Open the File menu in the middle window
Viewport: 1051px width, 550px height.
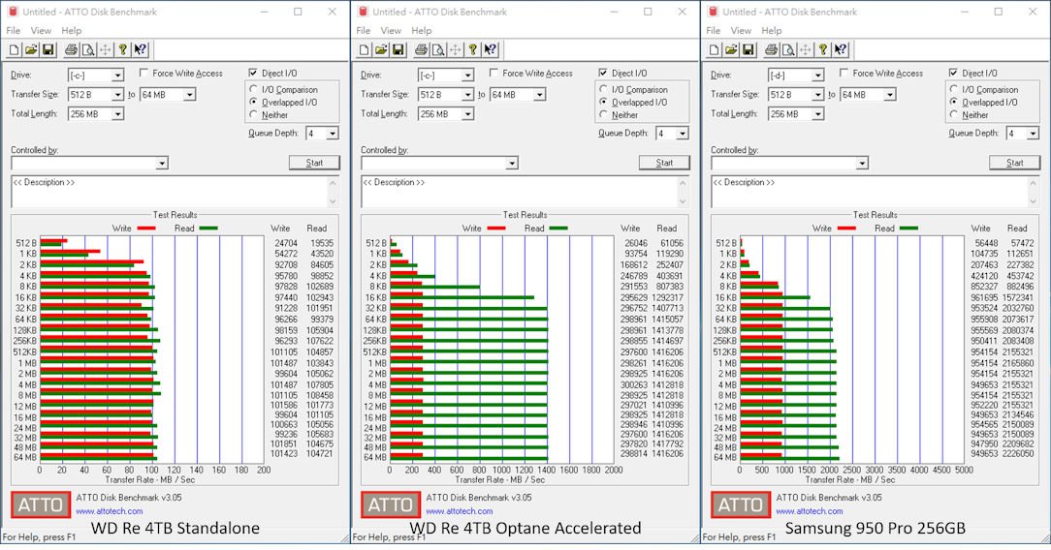[364, 31]
